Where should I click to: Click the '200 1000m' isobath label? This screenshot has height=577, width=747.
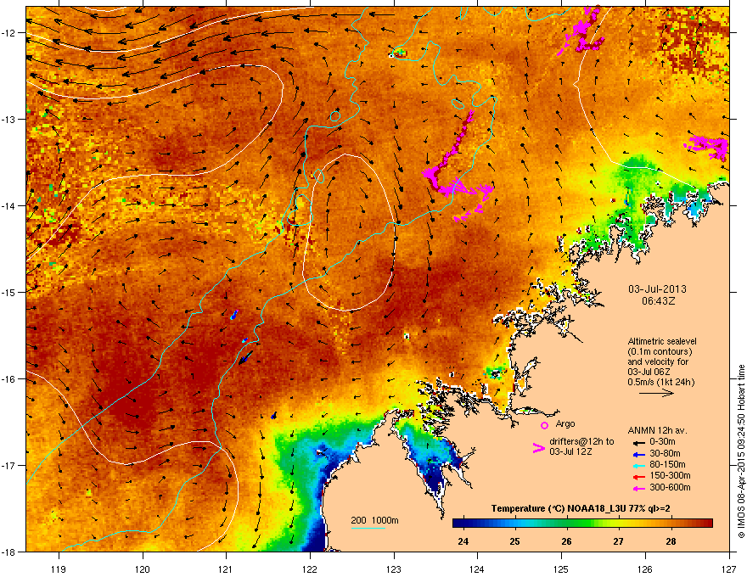pyautogui.click(x=374, y=520)
